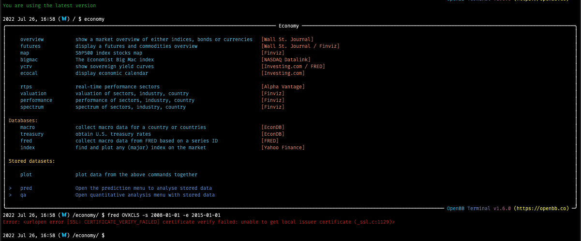
Task: Click the [Yahoo Finance] source label
Action: (283, 147)
